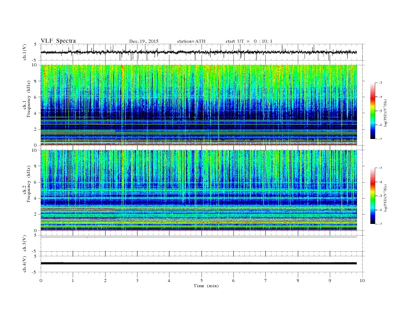Click the ch.1 voltage waveform trace
This screenshot has width=408, height=315.
click(x=198, y=52)
